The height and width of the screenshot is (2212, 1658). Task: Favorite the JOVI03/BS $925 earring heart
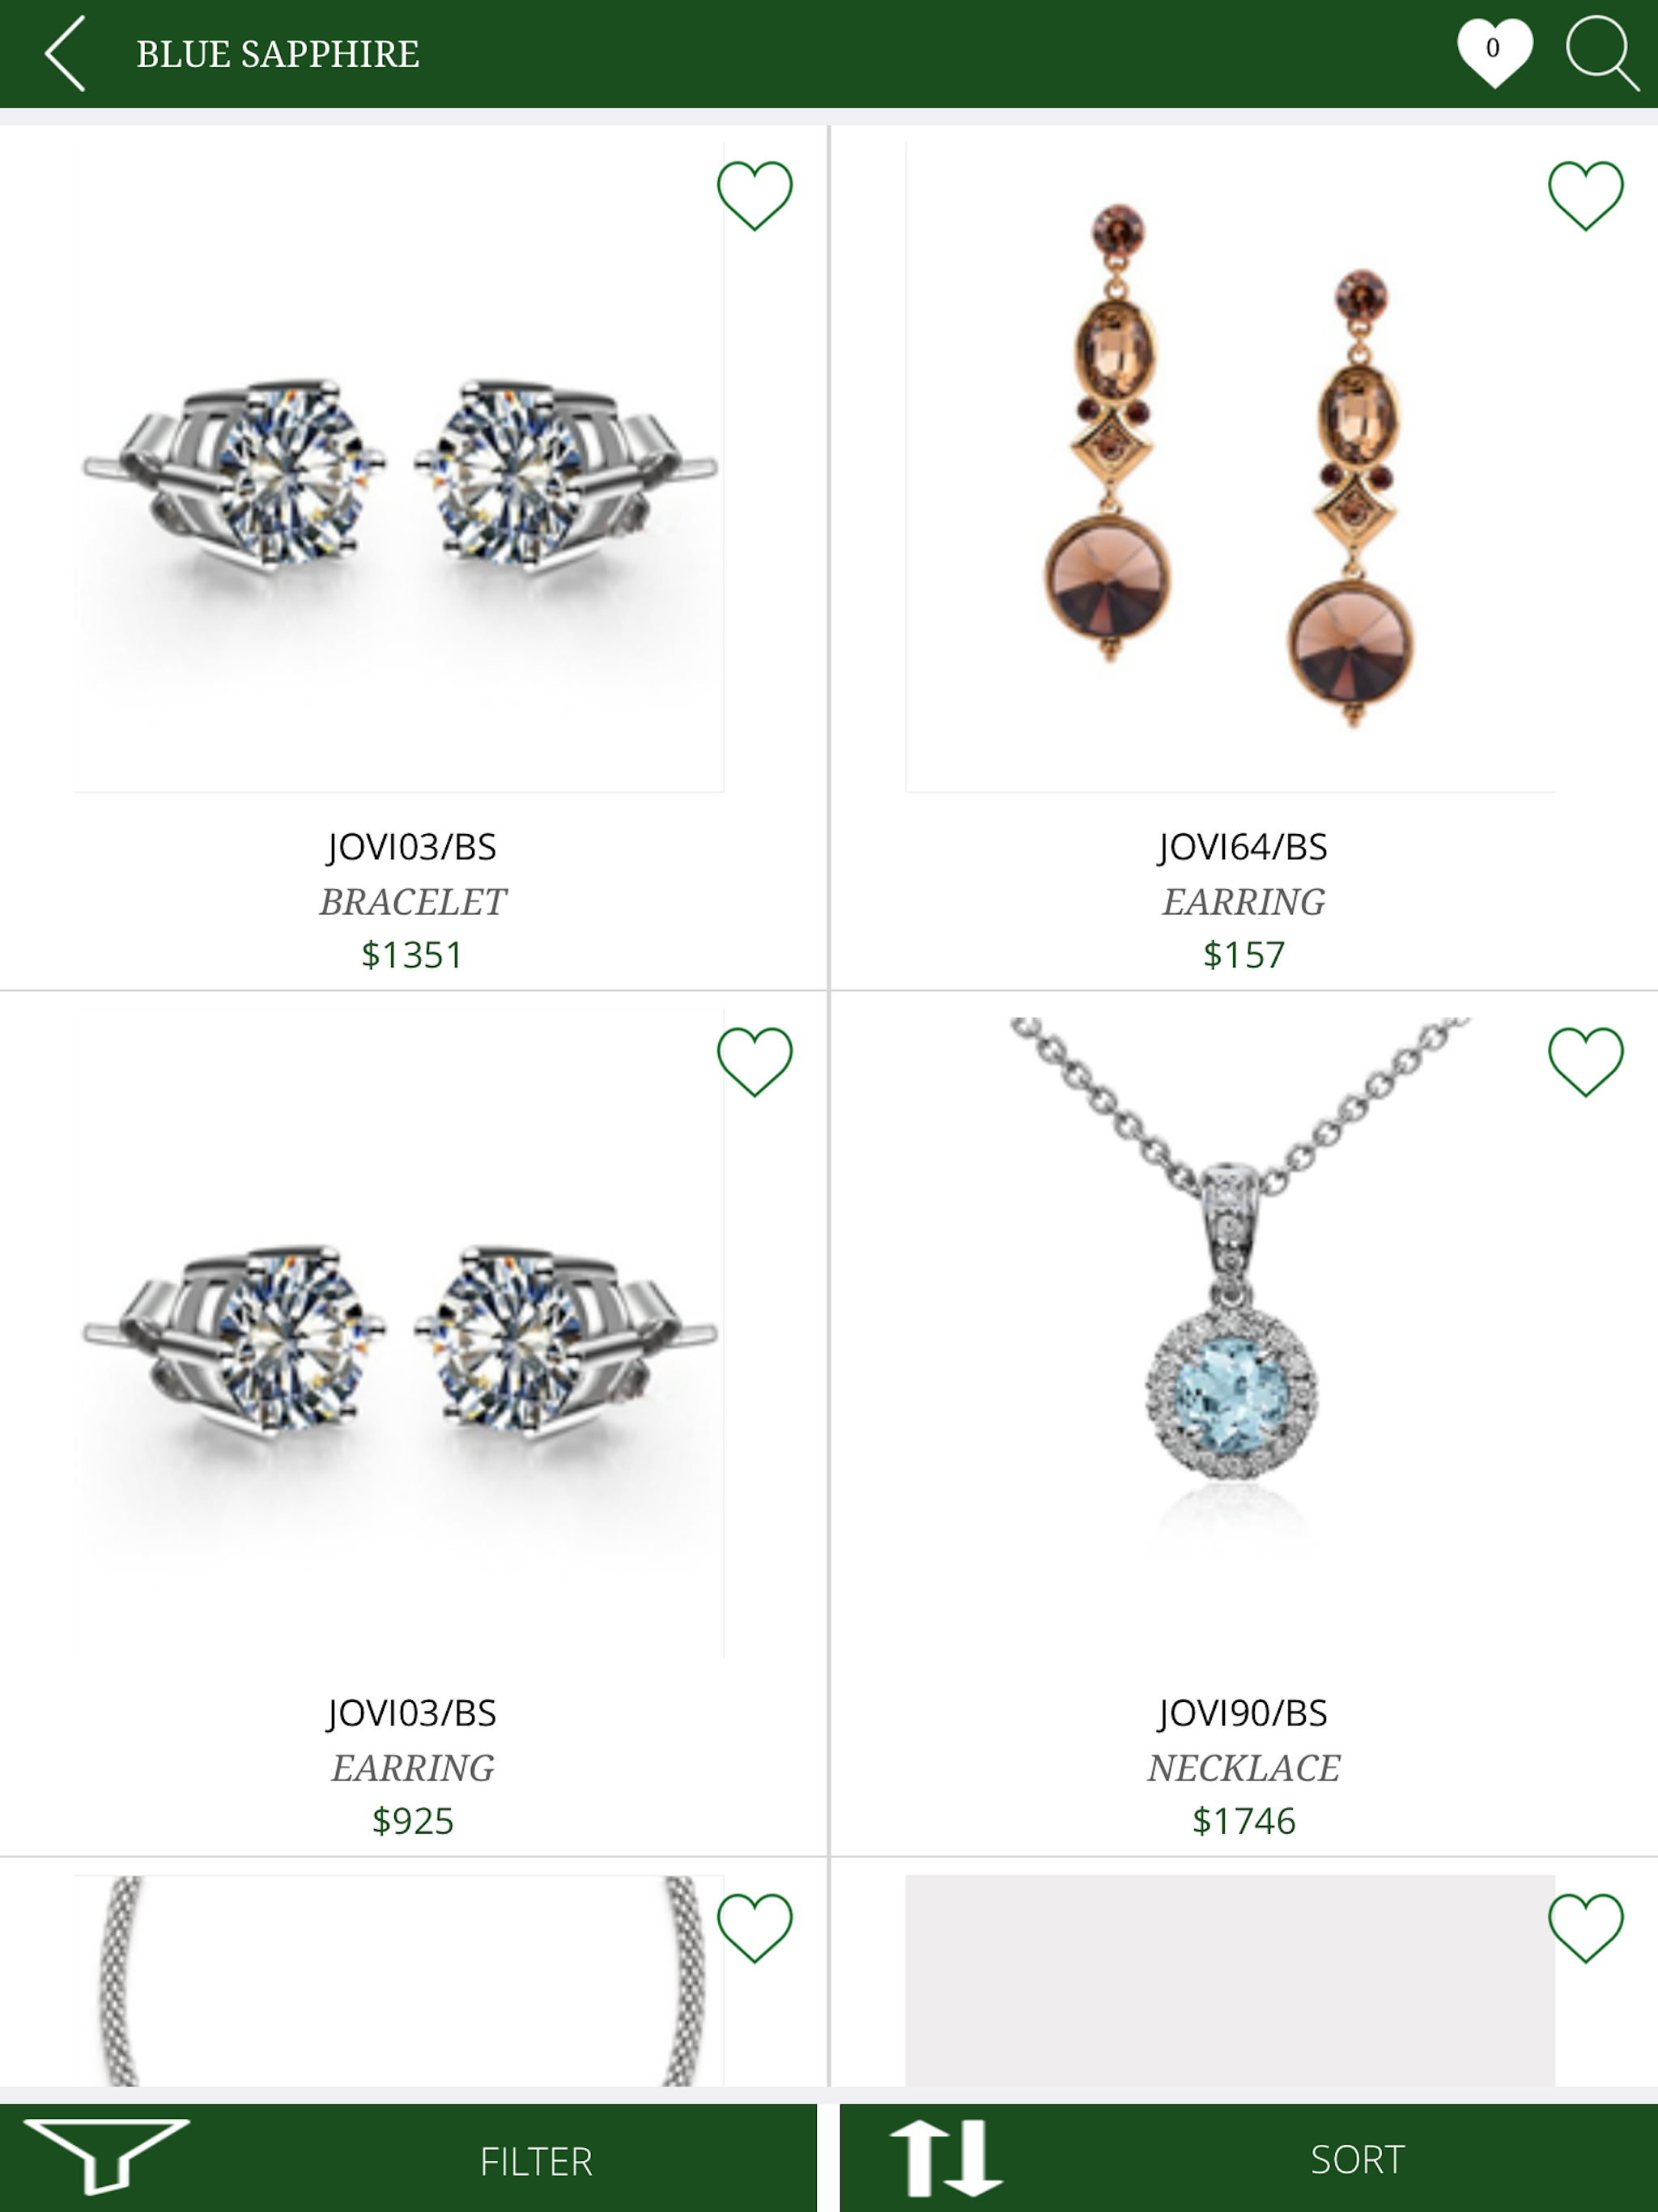click(755, 1061)
